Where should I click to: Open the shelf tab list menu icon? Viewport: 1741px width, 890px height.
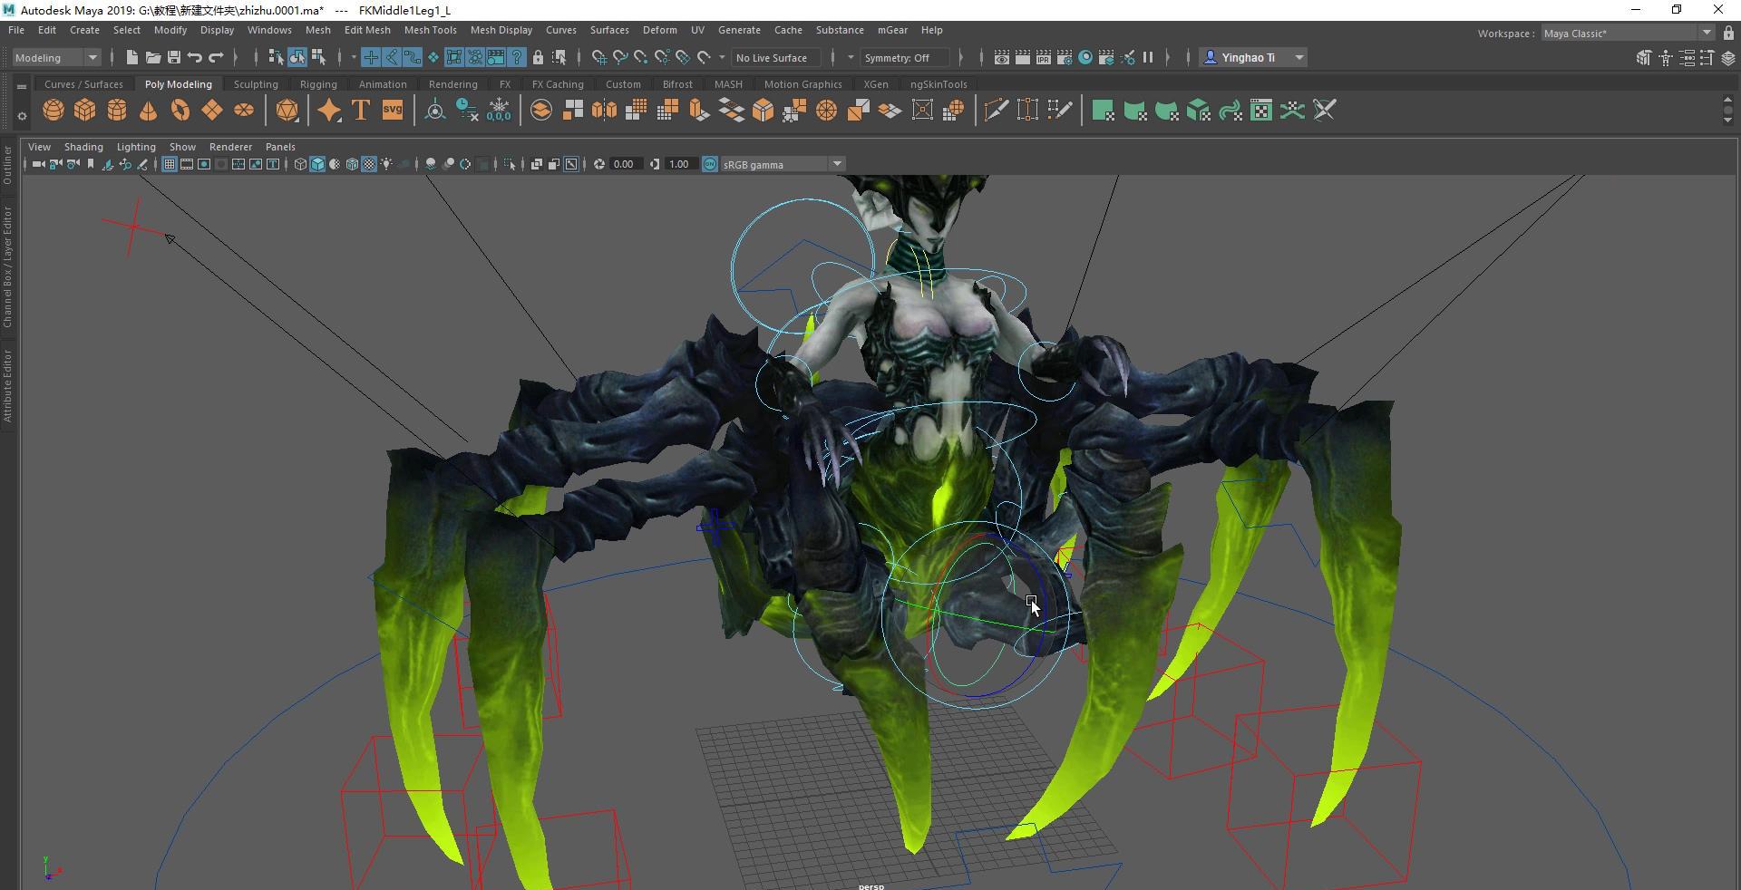21,86
